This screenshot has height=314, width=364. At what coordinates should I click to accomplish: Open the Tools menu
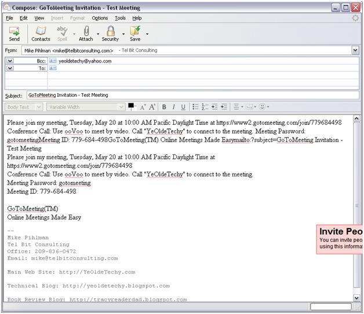click(120, 18)
